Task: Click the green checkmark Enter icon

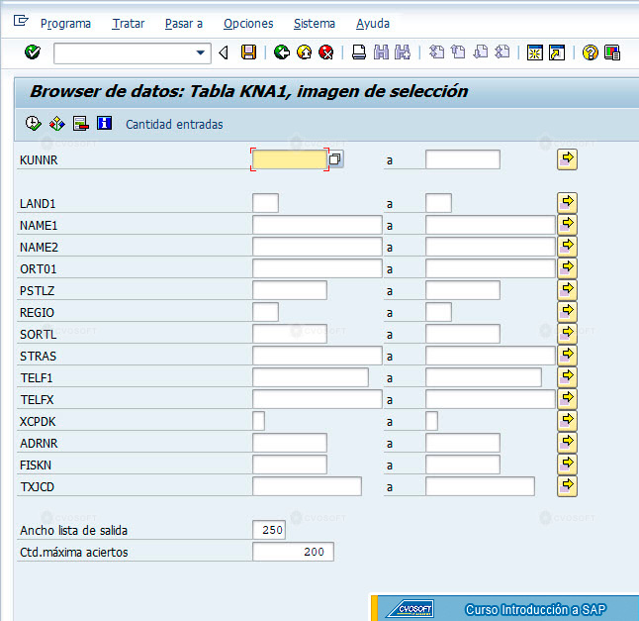Action: tap(33, 52)
